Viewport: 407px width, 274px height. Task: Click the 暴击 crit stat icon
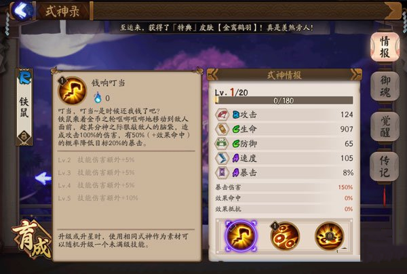222,172
